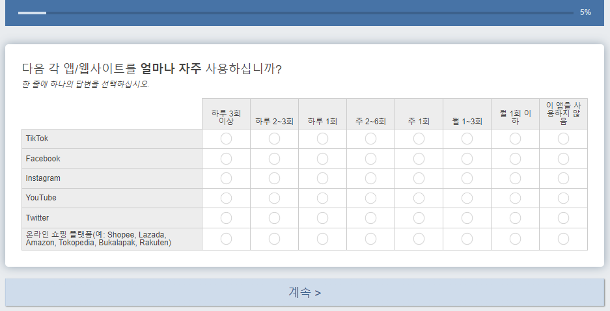The height and width of the screenshot is (311, 610).
Task: Mark 온라인 쇼핑 플랫폼 as 월 1~3회
Action: pos(467,239)
